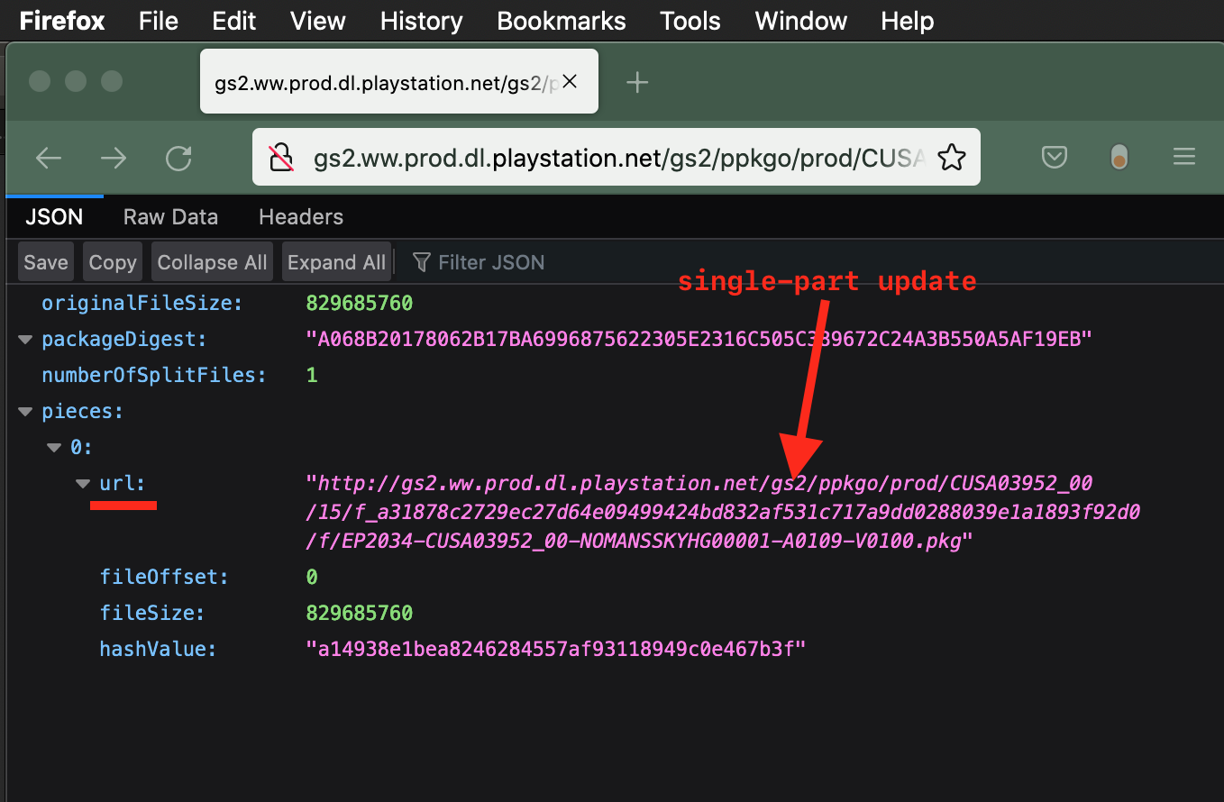1224x802 pixels.
Task: Collapse the pieces node
Action: click(24, 412)
